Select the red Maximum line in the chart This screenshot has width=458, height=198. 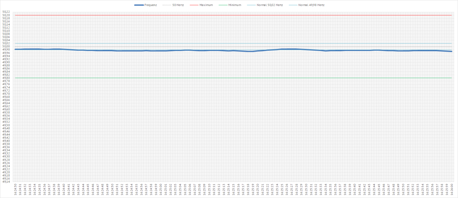[x=234, y=15]
